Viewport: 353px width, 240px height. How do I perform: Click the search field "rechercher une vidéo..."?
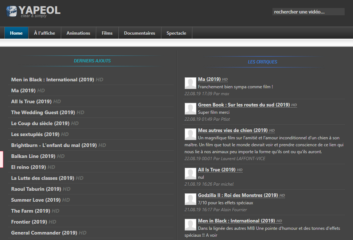coord(309,12)
